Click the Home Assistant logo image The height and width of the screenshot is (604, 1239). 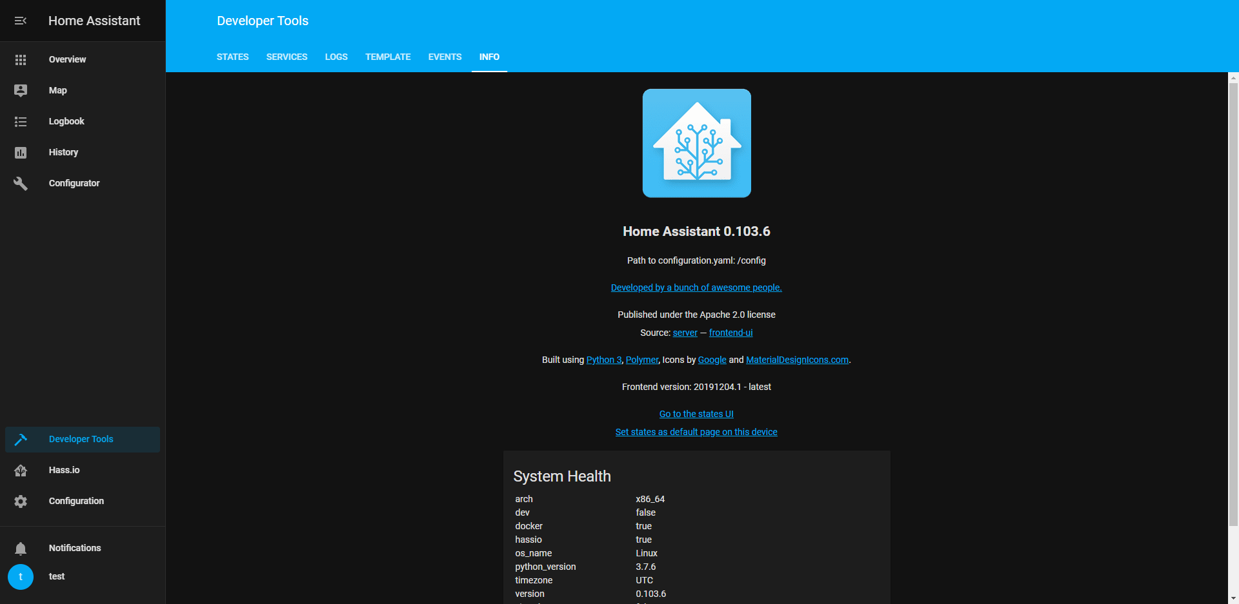click(x=696, y=143)
